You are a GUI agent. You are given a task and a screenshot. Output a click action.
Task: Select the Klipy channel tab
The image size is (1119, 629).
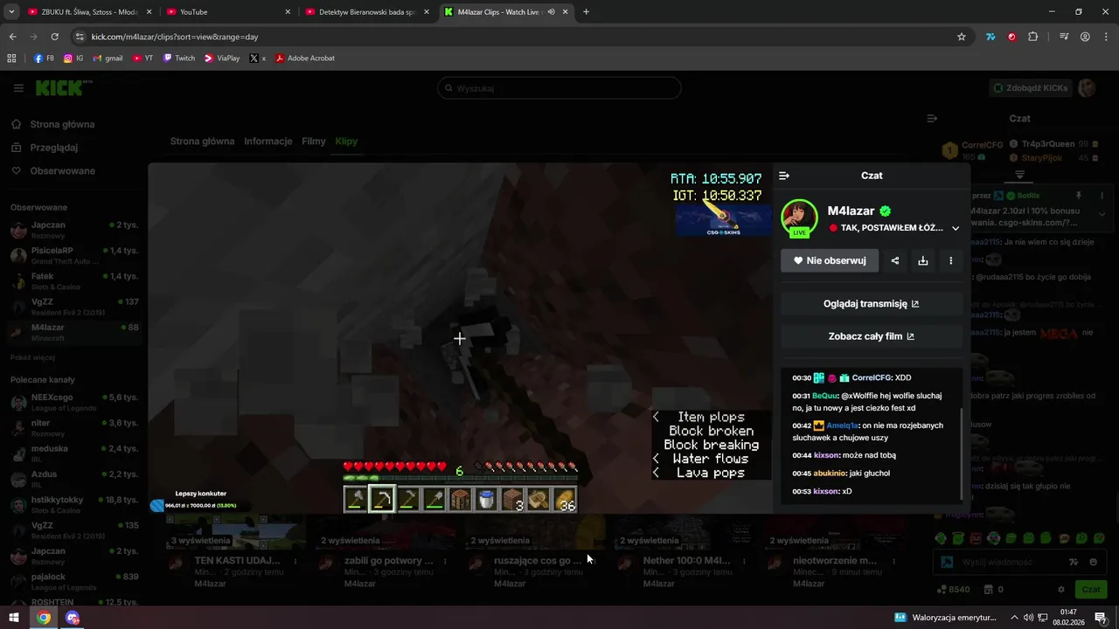tap(346, 142)
